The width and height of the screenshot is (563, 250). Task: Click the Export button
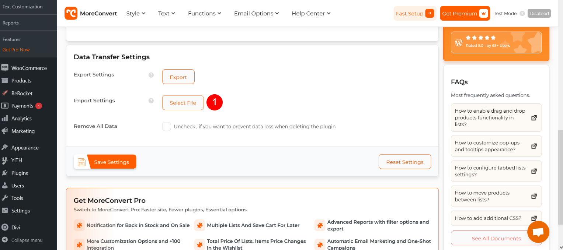178,77
